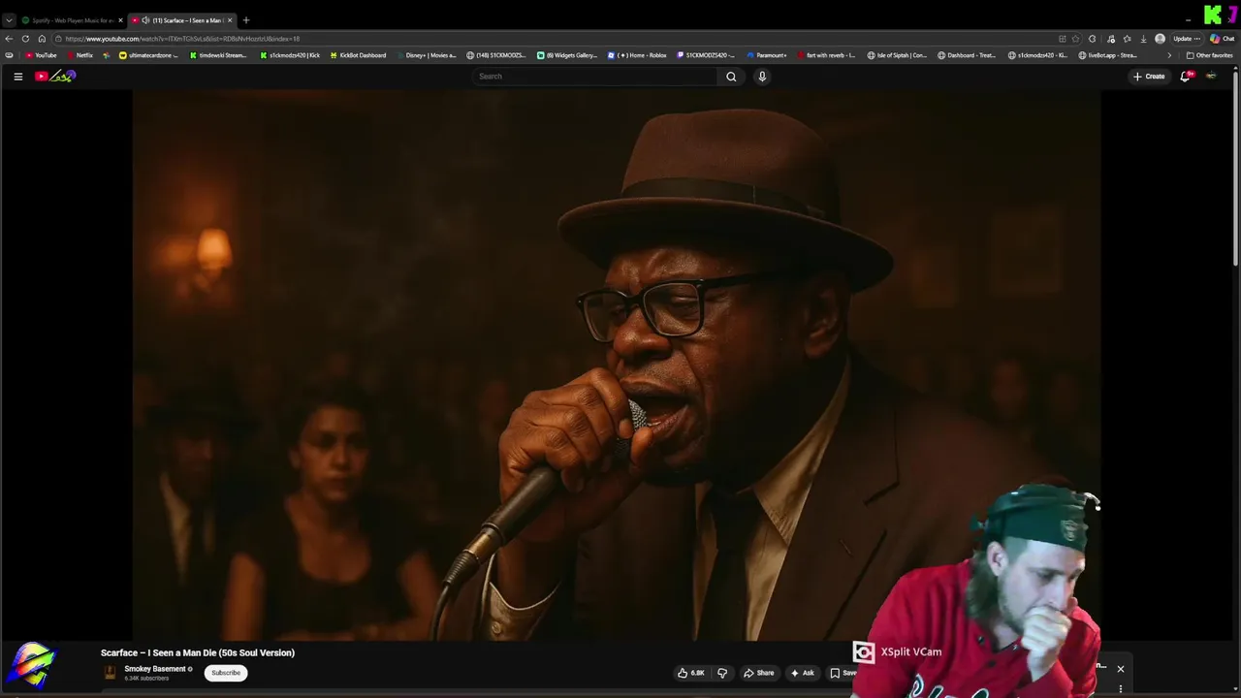Screen dimensions: 1241x698
Task: Open Smokey Basement channel avatar
Action: point(110,672)
